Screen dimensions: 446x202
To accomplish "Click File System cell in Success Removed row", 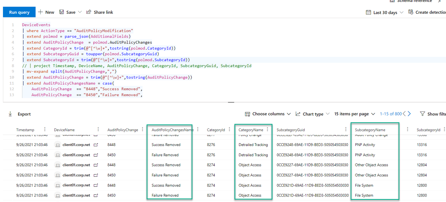I will click(364, 185).
